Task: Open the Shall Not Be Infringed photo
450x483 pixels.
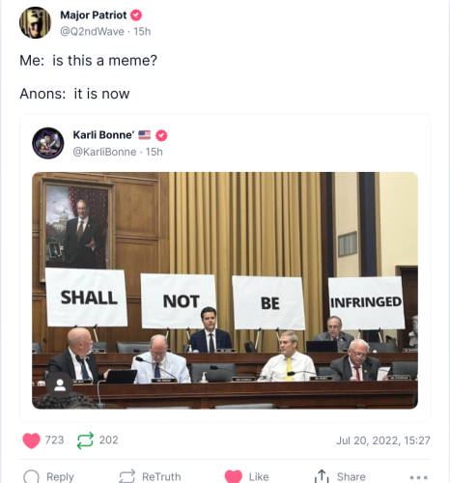Action: [225, 291]
